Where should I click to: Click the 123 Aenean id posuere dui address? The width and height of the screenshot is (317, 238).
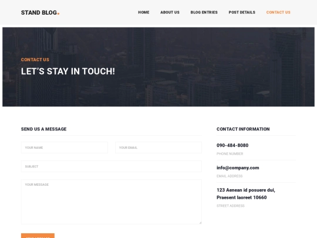(x=246, y=194)
